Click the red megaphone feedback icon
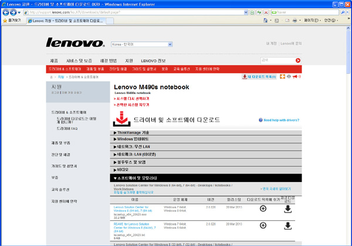This screenshot has height=246, width=352. click(x=296, y=76)
